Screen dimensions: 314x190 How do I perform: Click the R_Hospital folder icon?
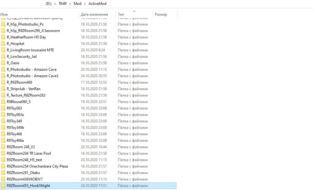[x=3, y=44]
